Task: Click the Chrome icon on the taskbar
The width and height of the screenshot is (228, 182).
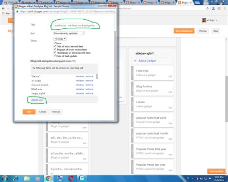Action: pos(49,178)
